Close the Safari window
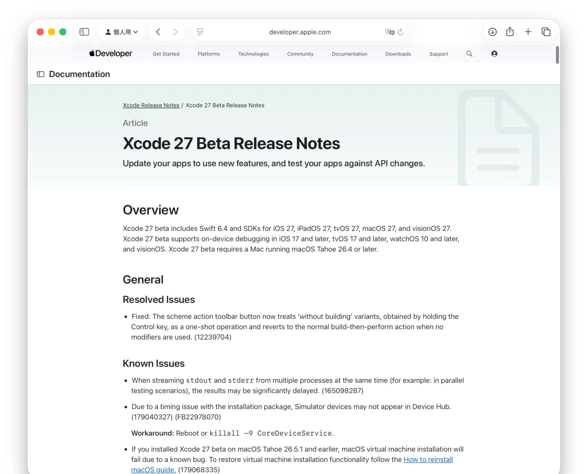The height and width of the screenshot is (474, 588). click(40, 32)
